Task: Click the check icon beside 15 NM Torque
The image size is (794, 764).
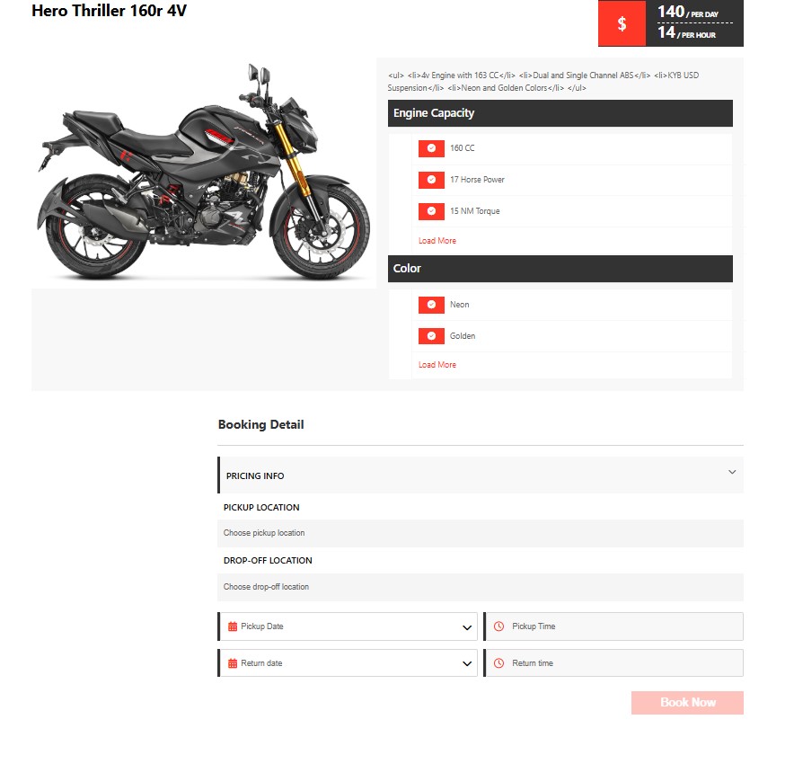Action: click(431, 211)
